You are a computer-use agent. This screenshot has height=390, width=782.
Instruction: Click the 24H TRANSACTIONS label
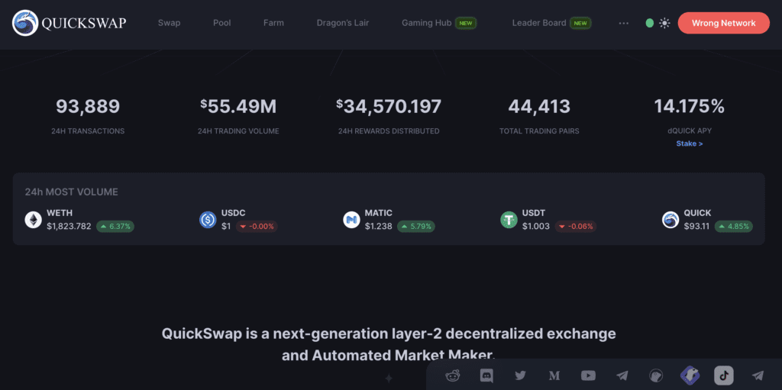(88, 131)
